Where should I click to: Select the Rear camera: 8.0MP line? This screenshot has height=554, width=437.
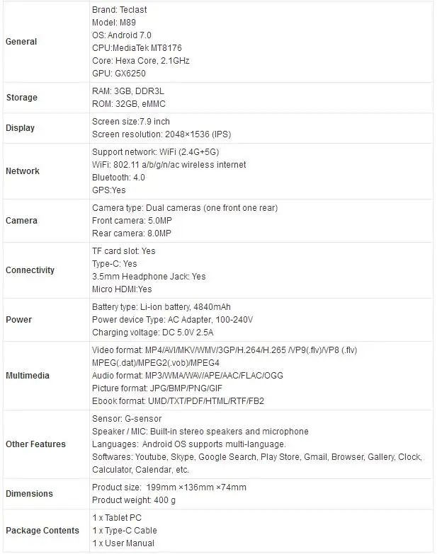132,233
